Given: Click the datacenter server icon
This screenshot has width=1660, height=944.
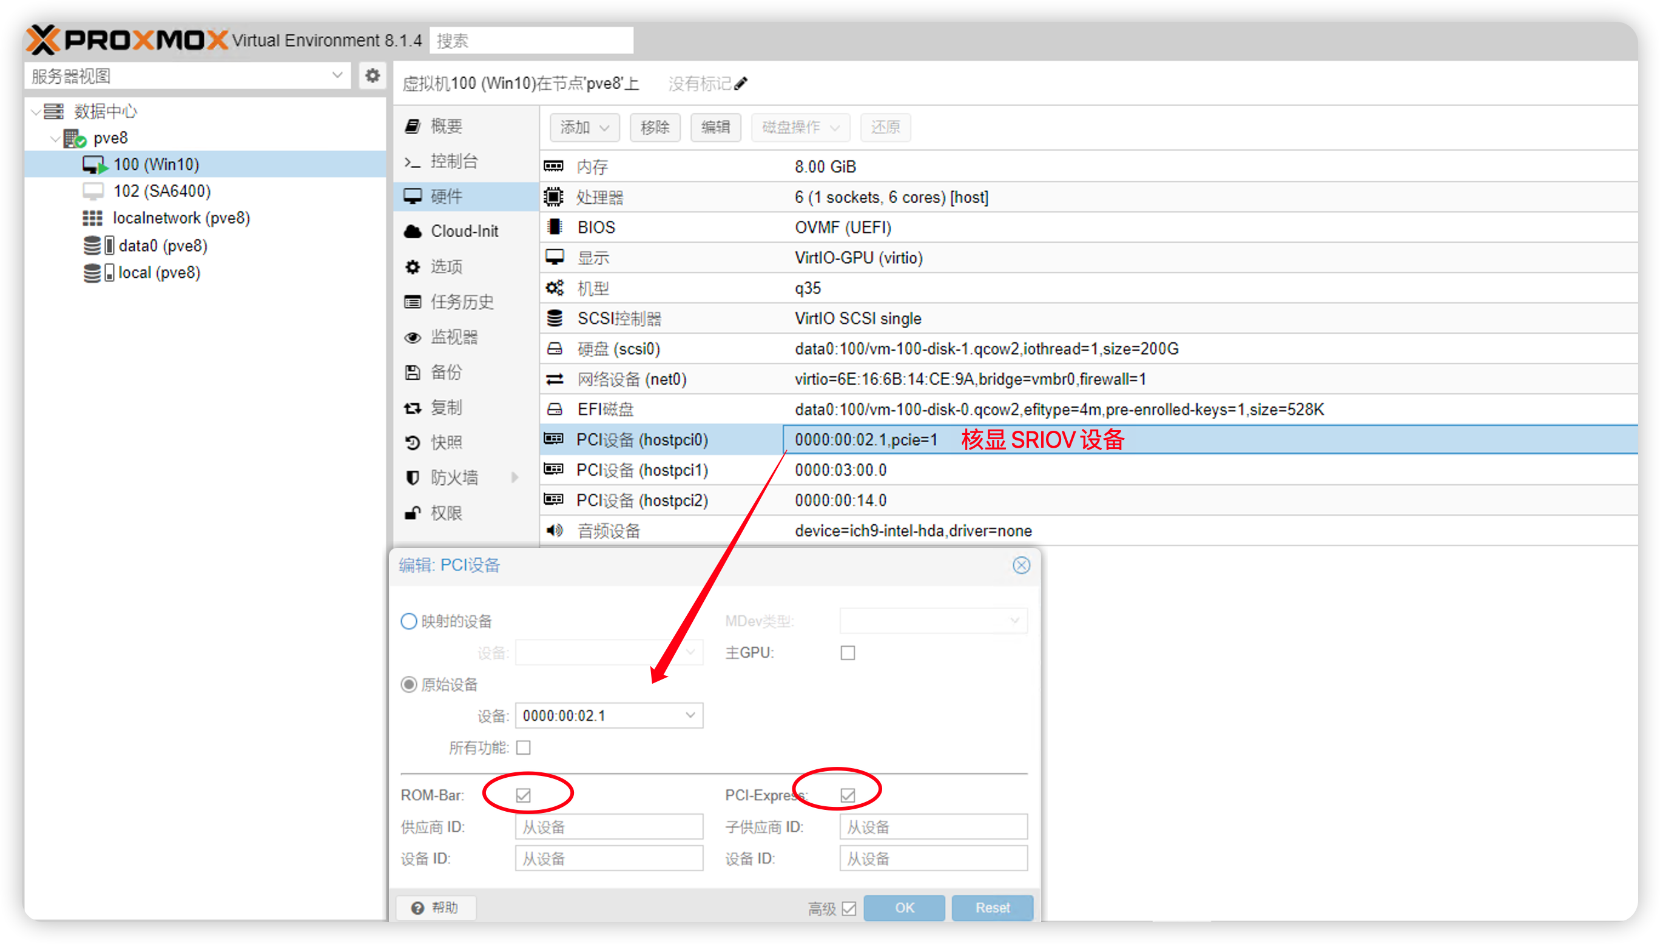Looking at the screenshot, I should coord(53,112).
